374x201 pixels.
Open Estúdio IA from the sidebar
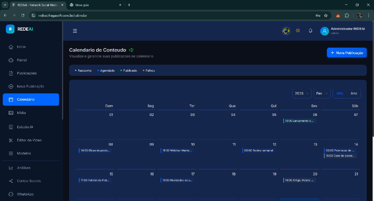click(x=25, y=127)
